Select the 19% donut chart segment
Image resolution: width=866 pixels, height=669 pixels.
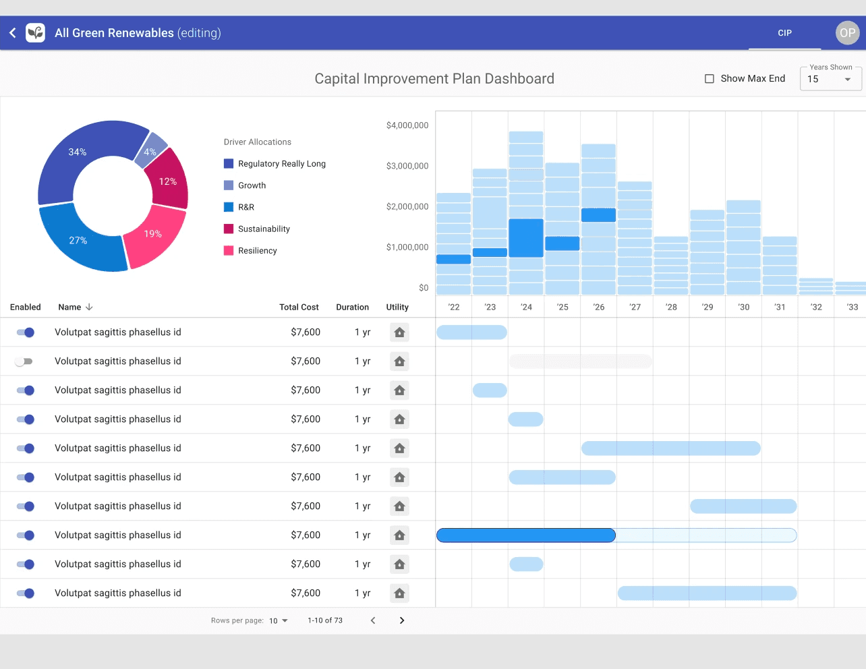(153, 234)
